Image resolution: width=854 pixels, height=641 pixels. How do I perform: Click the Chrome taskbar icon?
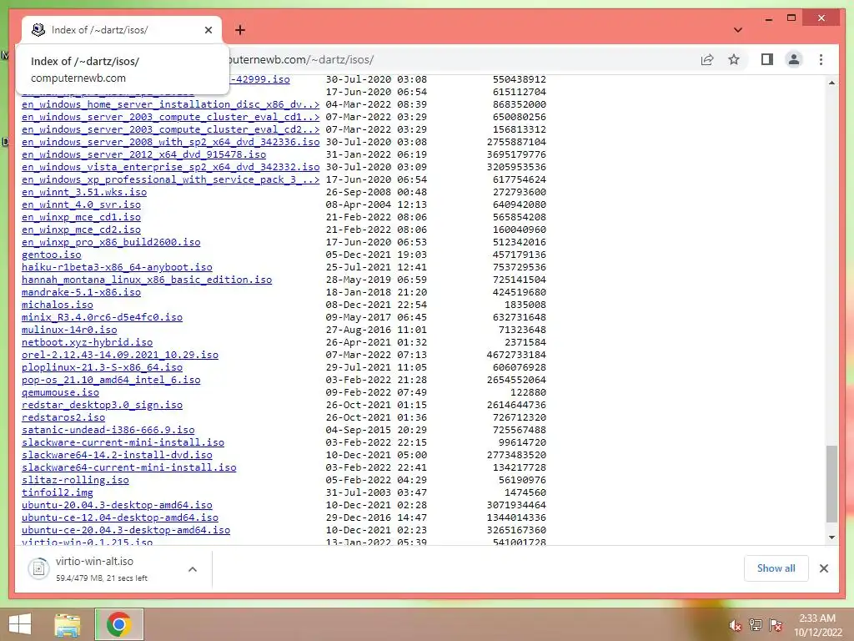tap(119, 624)
